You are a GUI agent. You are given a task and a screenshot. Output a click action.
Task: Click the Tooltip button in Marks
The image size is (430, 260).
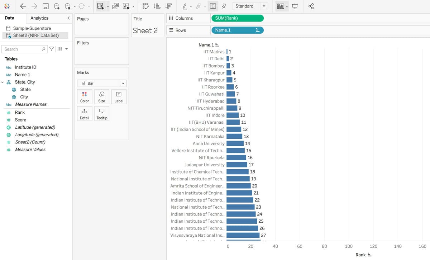102,113
